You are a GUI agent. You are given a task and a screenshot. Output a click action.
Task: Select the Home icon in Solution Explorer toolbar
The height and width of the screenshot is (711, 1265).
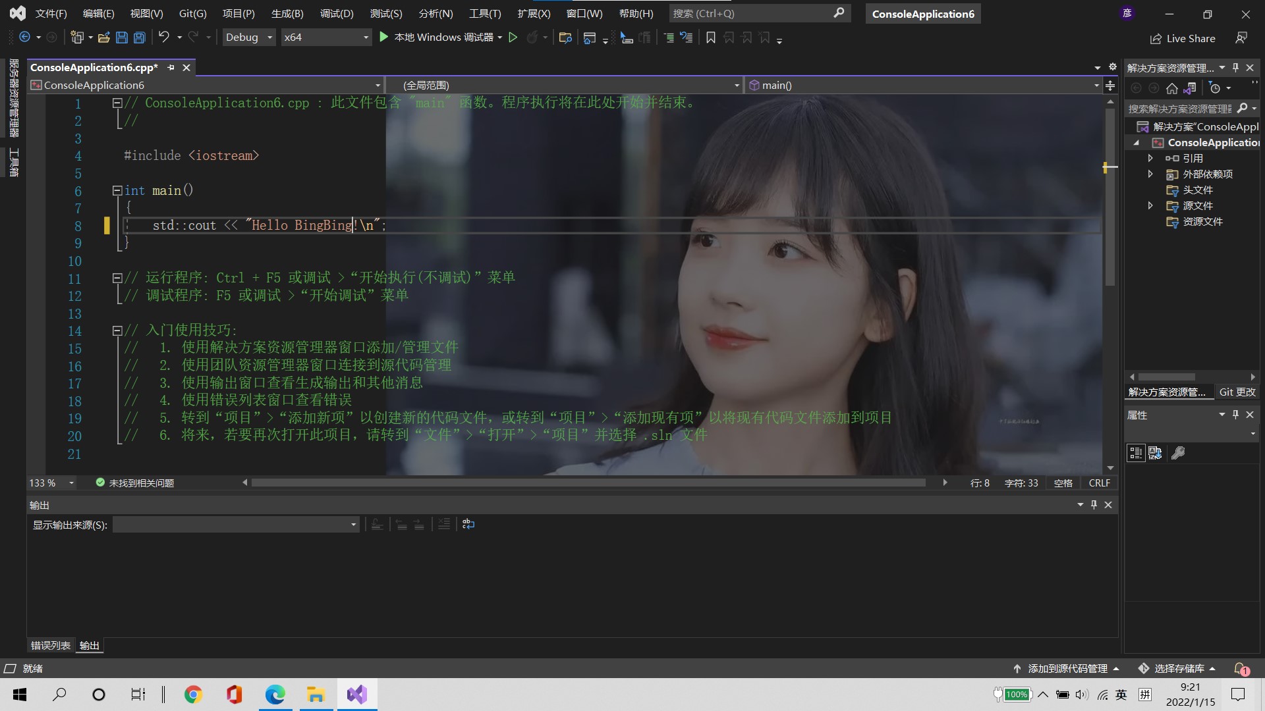(x=1173, y=88)
